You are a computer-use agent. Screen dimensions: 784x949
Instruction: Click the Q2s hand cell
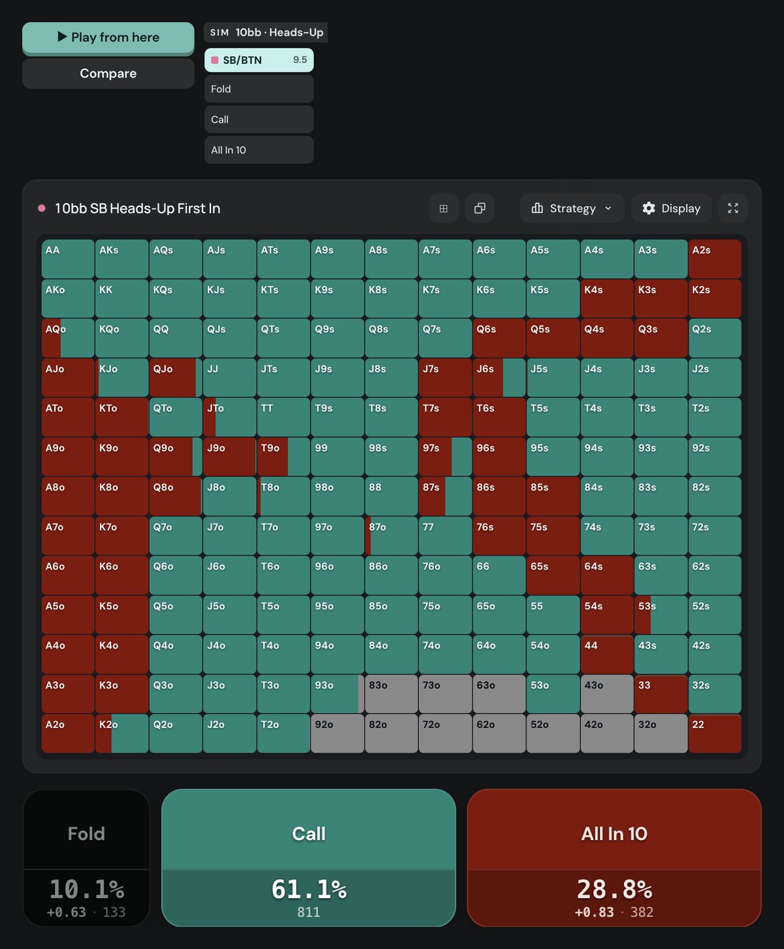[x=715, y=338]
